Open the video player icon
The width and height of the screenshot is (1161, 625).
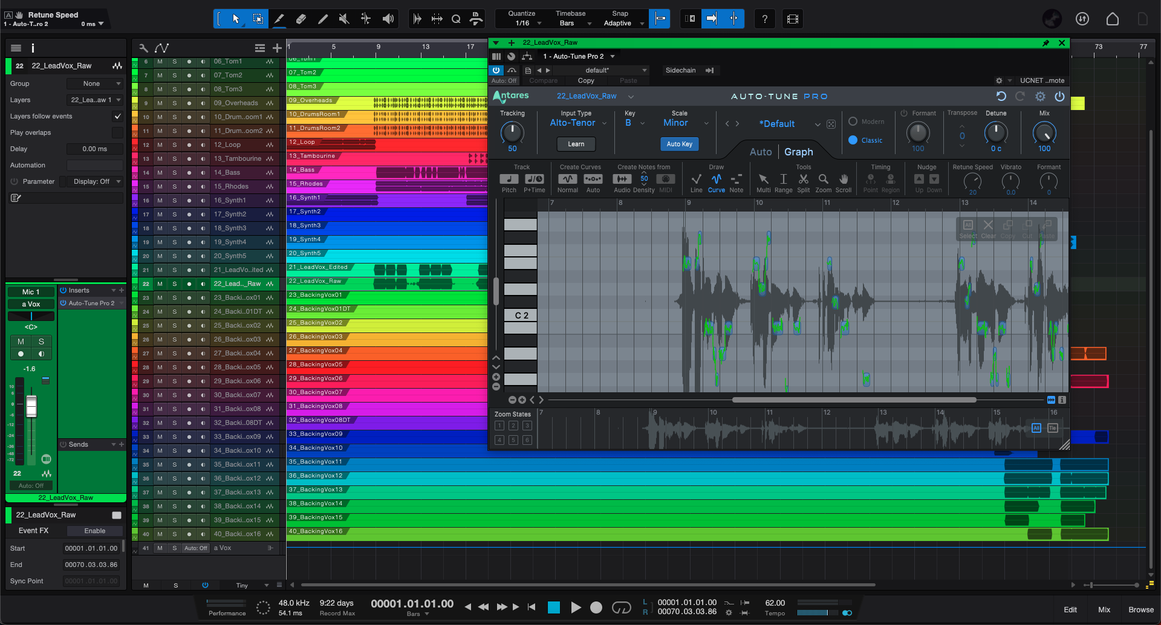pos(792,19)
